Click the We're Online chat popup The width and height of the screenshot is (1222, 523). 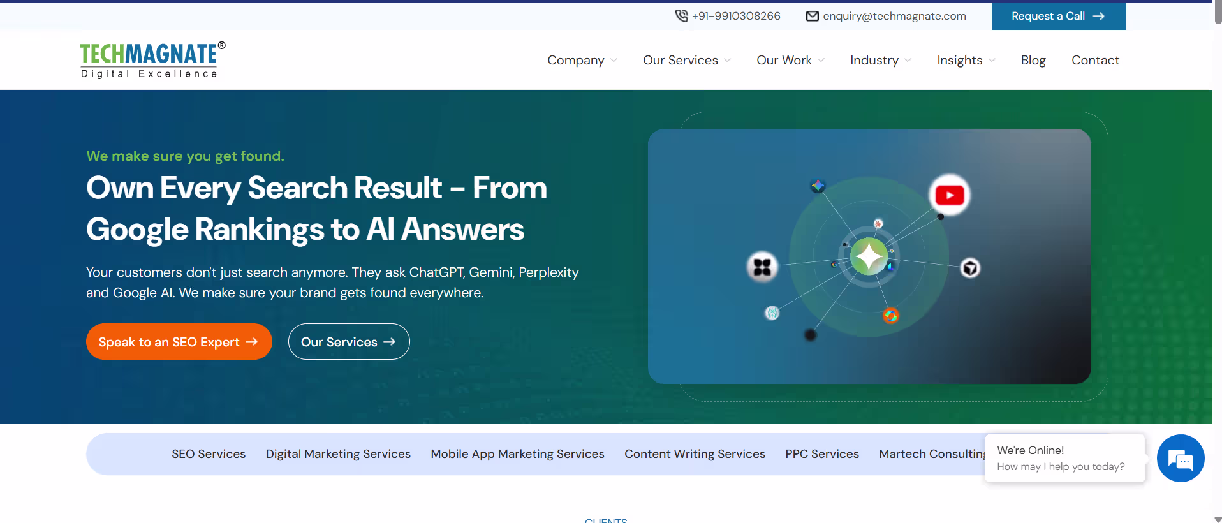coord(1065,458)
